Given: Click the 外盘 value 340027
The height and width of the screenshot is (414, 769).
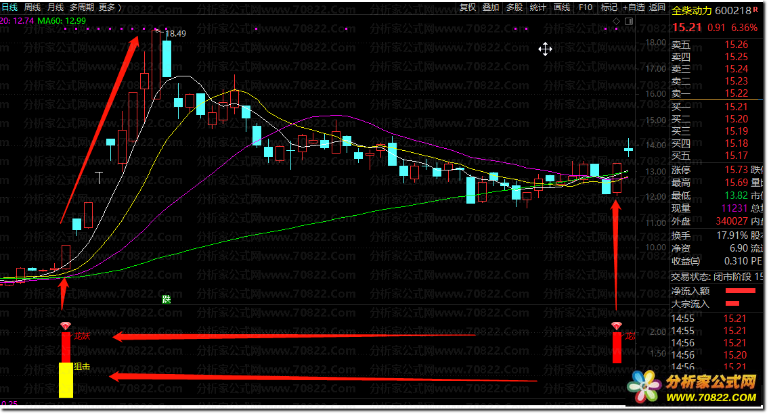Looking at the screenshot, I should point(732,221).
